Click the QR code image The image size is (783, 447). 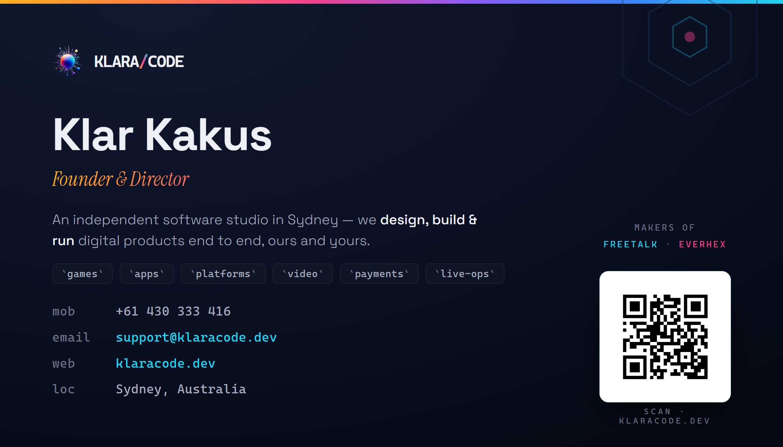click(665, 337)
